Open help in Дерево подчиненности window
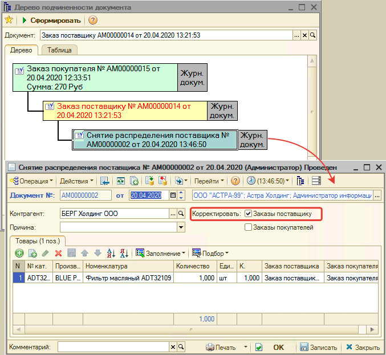The image size is (386, 355). click(92, 20)
